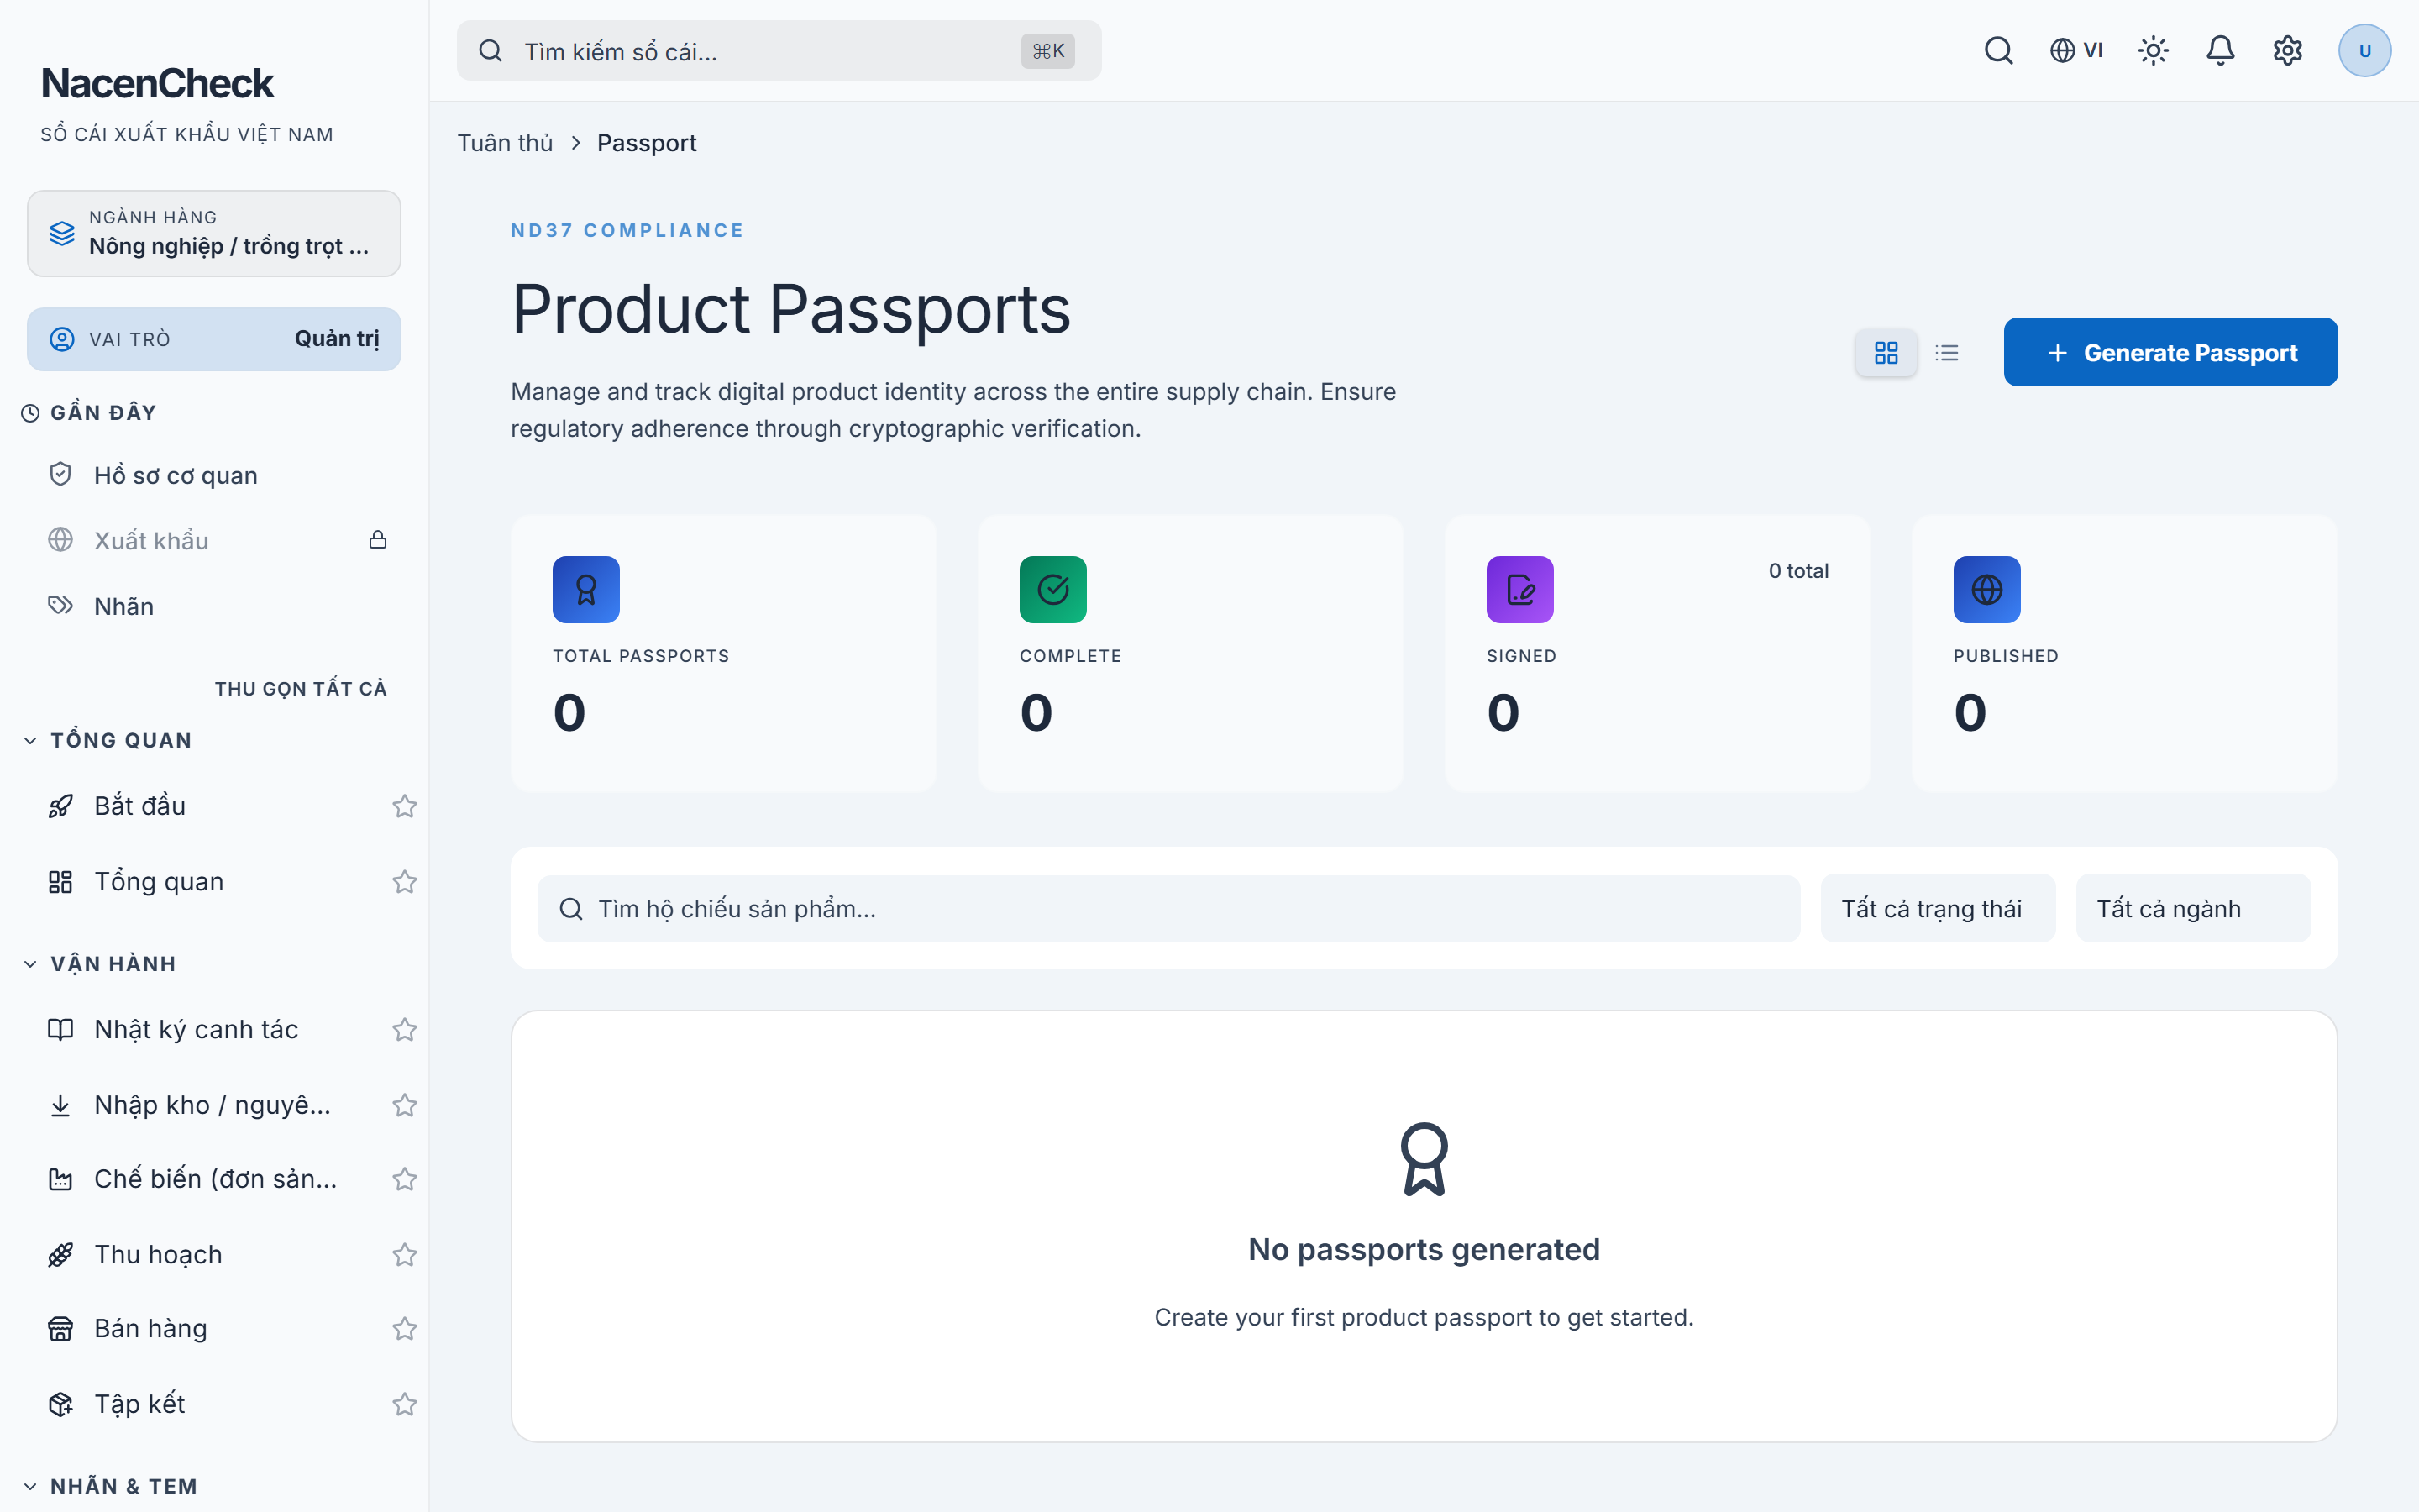The width and height of the screenshot is (2419, 1512).
Task: Switch to list view
Action: [x=1946, y=352]
